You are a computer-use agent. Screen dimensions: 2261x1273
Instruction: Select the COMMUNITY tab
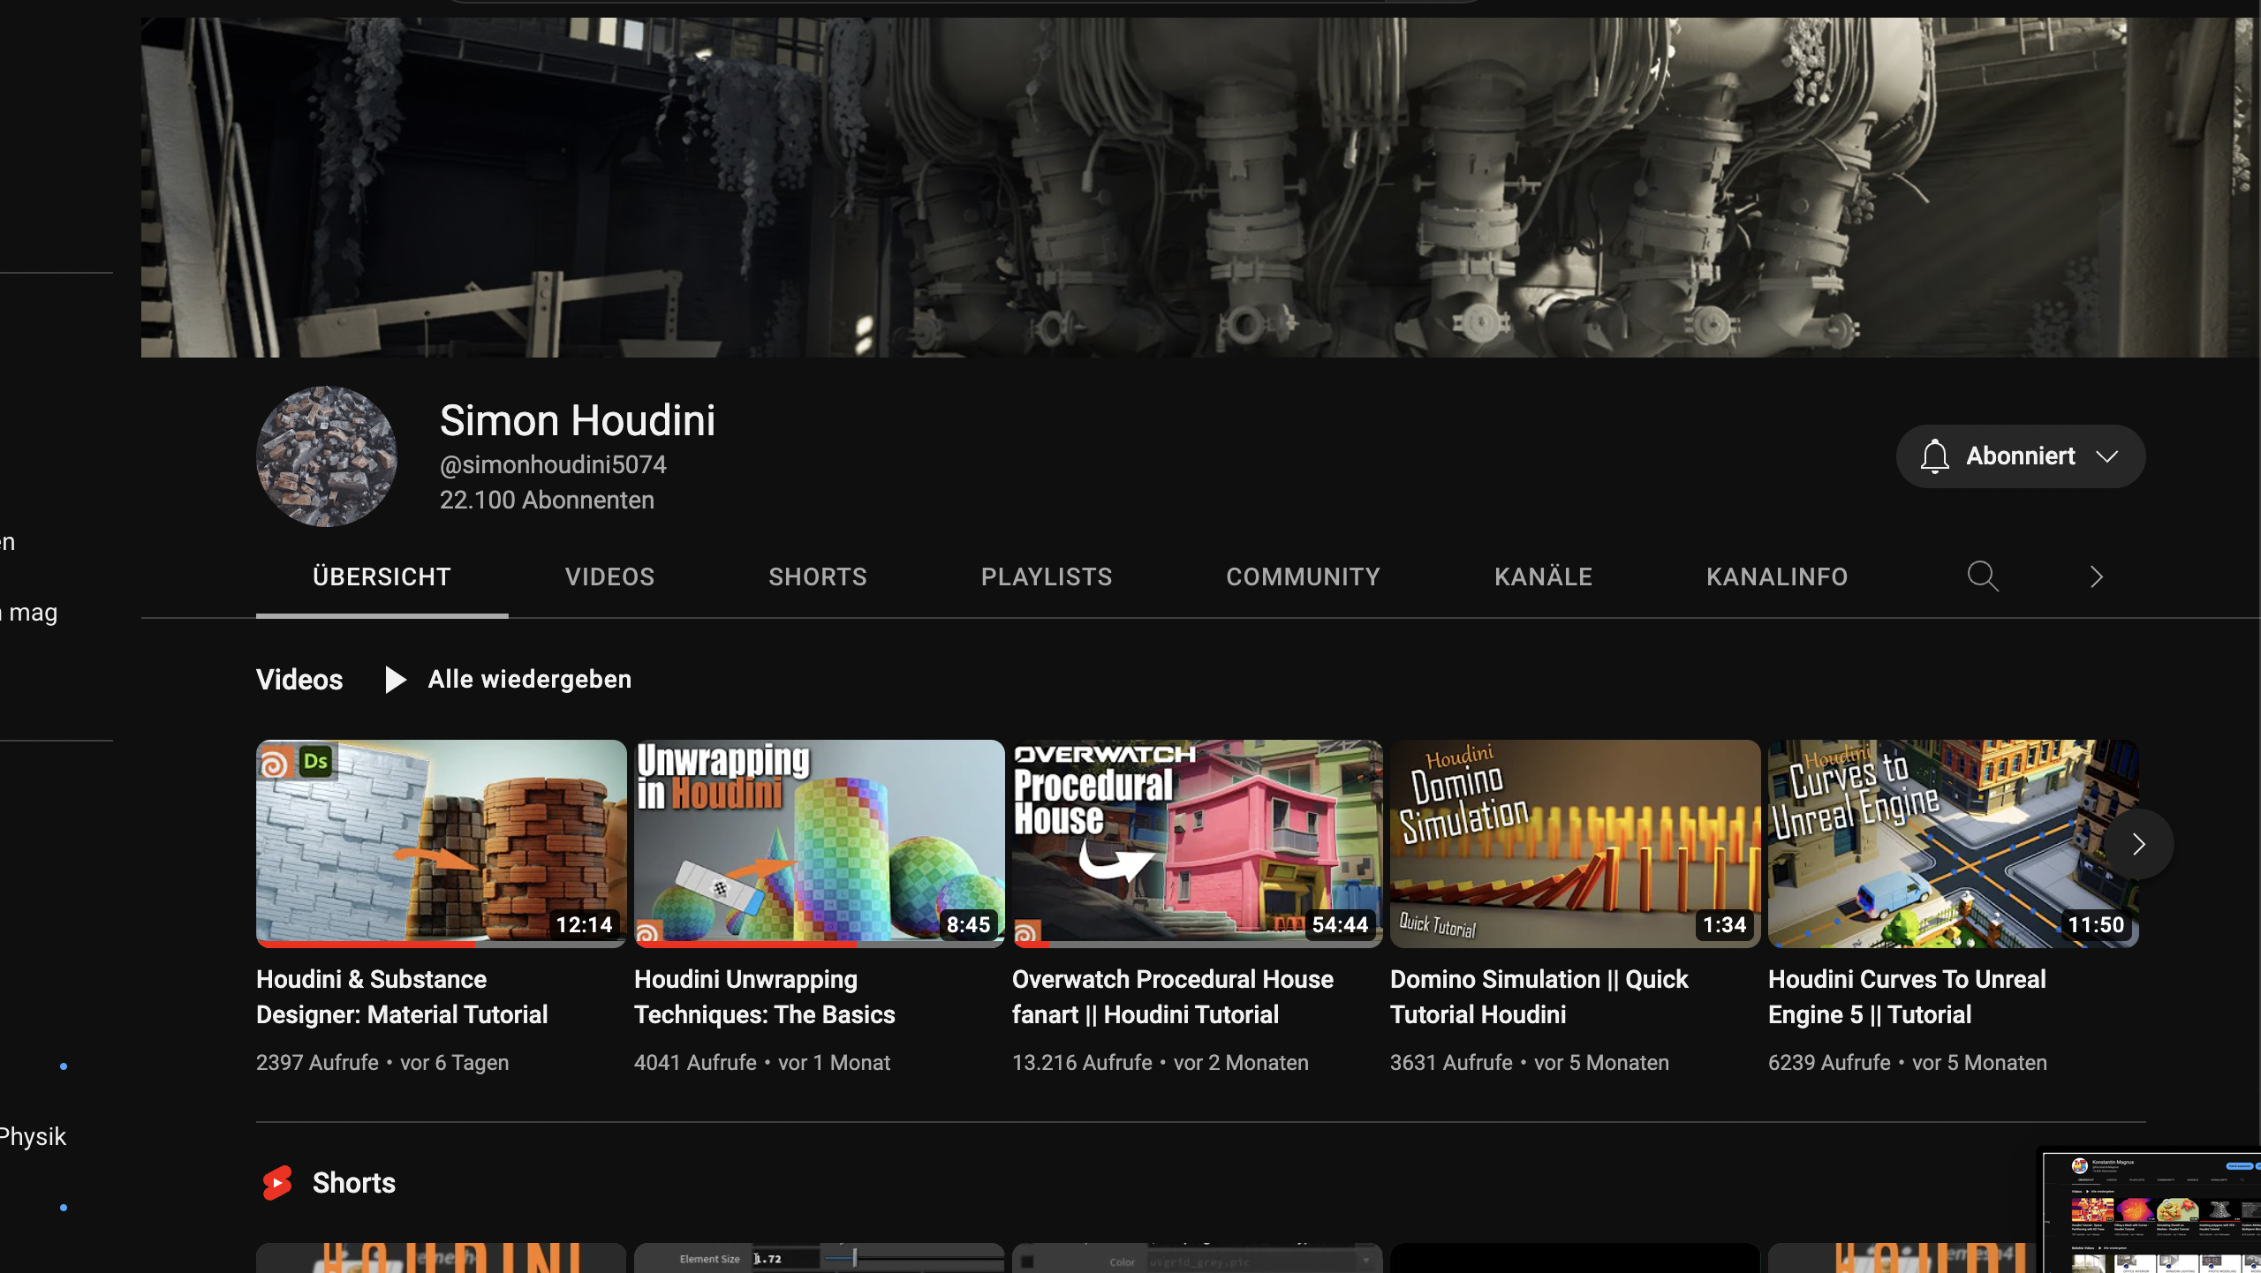click(1303, 576)
